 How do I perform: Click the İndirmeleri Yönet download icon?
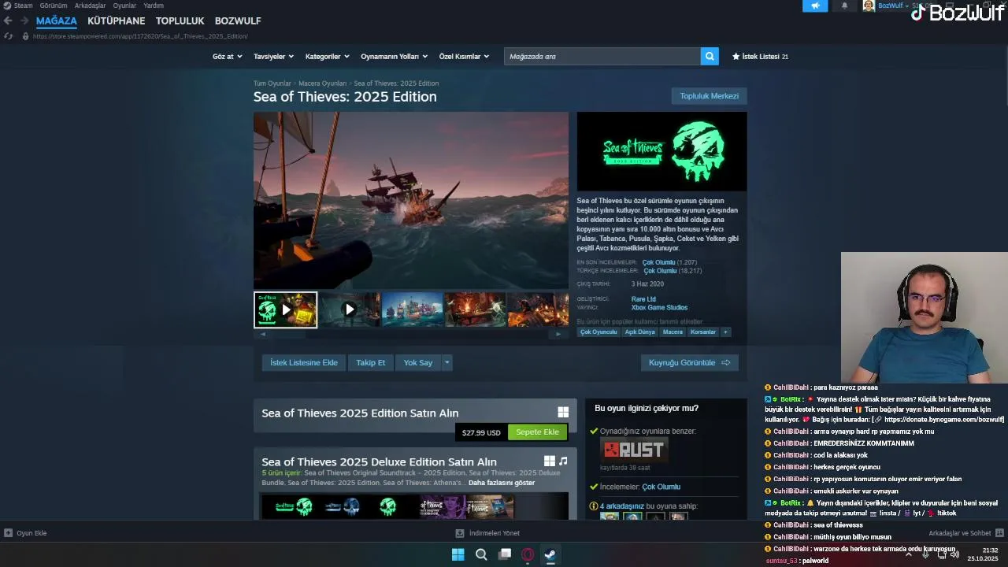tap(460, 533)
